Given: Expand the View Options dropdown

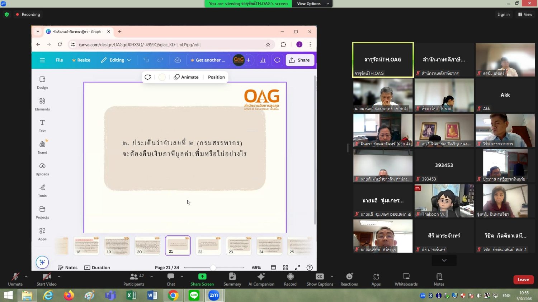Looking at the screenshot, I should pos(312,4).
